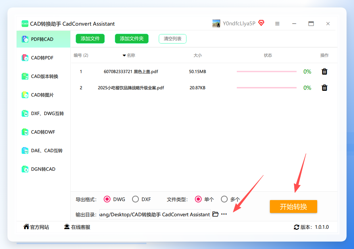Click the refresh version icon
Viewport: 354px width, 249px height.
(x=297, y=227)
